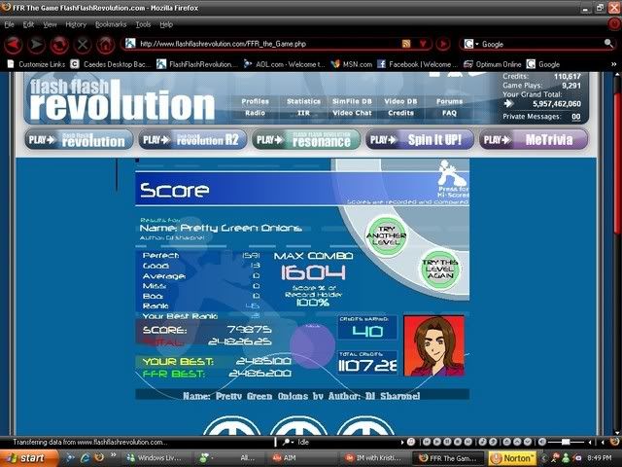Open the Statistics link in site navigation
This screenshot has height=467, width=622.
pos(303,101)
